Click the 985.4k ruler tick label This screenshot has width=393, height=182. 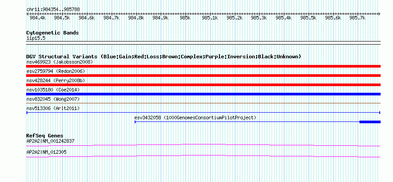click(x=284, y=18)
